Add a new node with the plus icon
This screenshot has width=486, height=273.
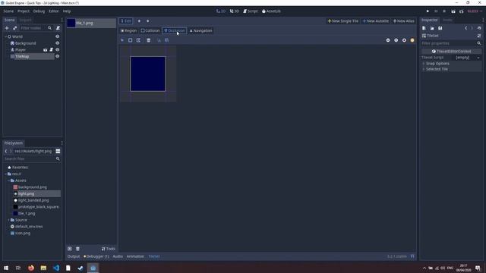pos(7,28)
